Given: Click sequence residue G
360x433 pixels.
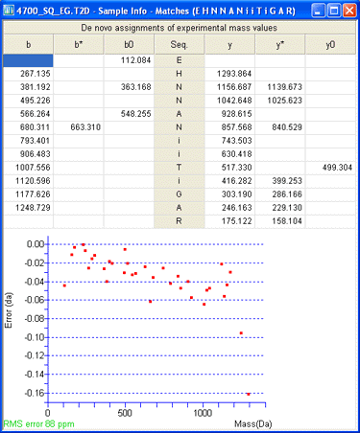Looking at the screenshot, I should click(x=179, y=194).
